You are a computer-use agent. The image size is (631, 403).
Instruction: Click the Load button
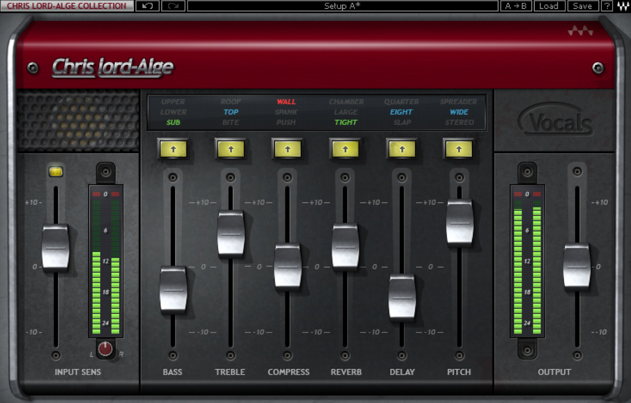click(x=549, y=6)
